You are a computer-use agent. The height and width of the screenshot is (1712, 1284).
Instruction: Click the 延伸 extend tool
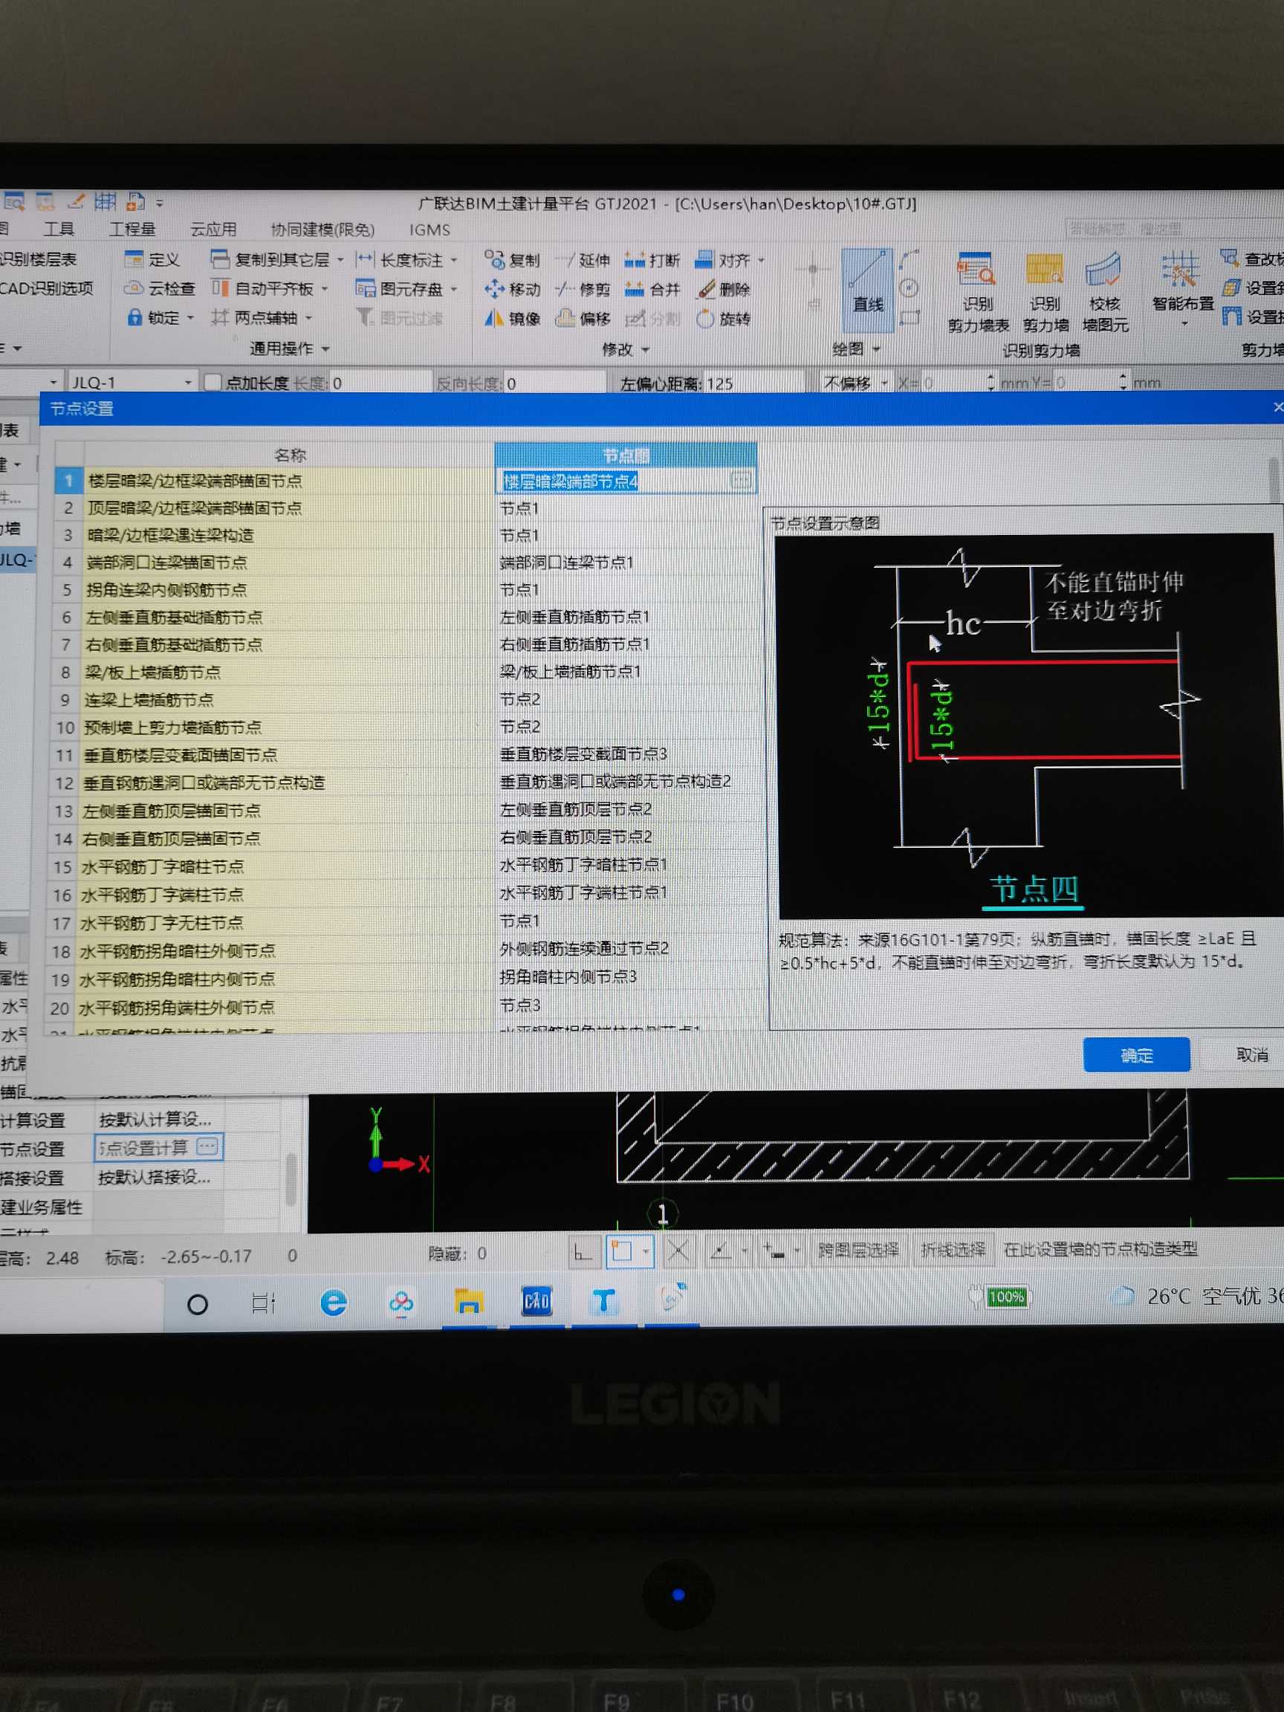click(x=583, y=260)
